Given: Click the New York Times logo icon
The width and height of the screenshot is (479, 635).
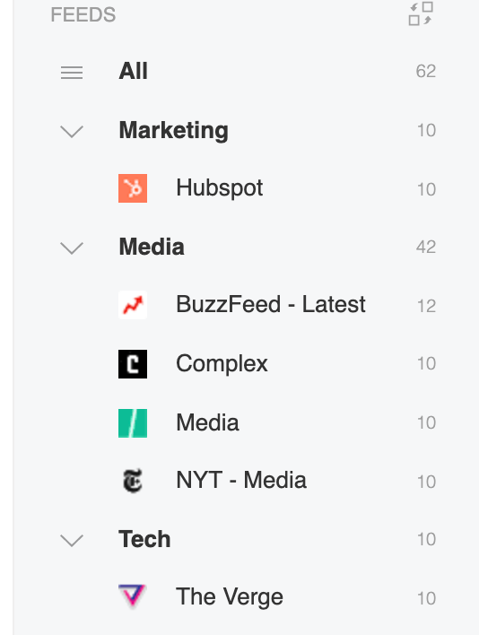Looking at the screenshot, I should 133,481.
